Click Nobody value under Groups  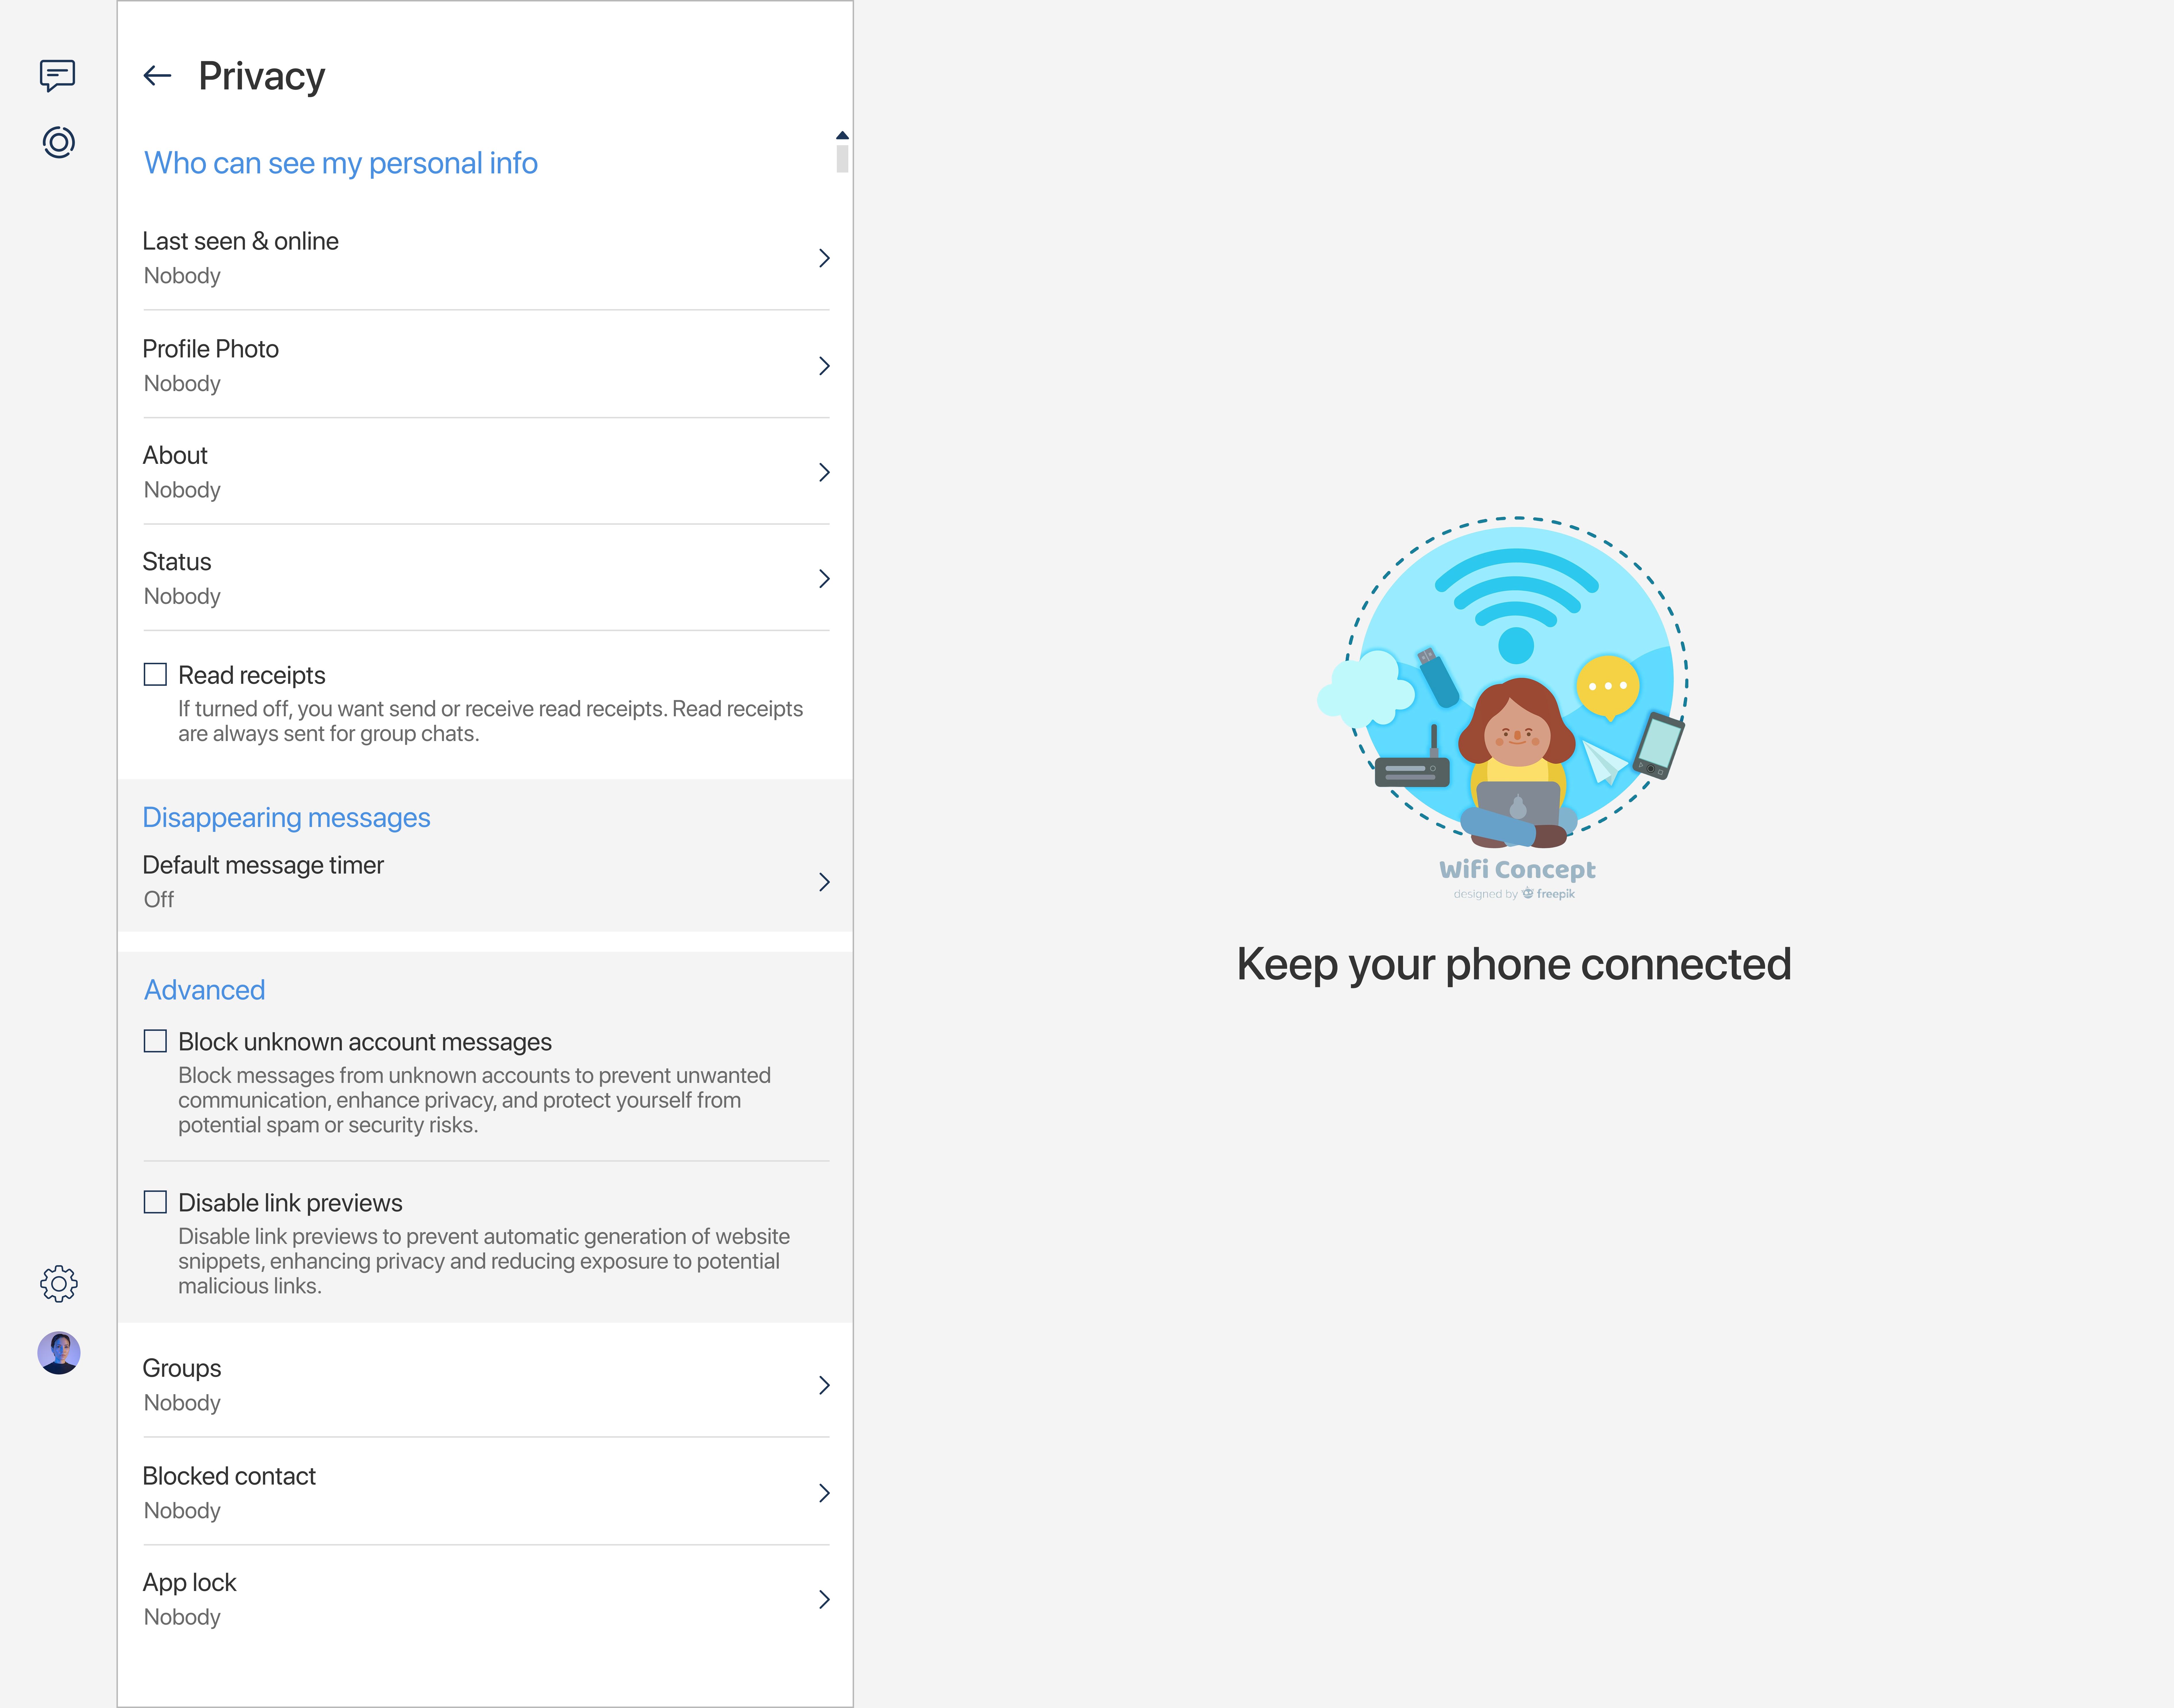coord(182,1403)
